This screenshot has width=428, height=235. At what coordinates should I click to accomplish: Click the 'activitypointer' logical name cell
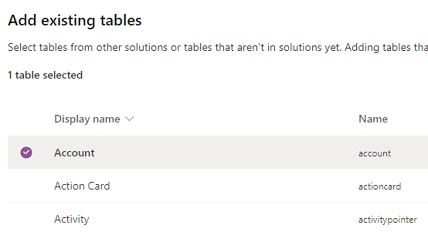[x=387, y=220]
